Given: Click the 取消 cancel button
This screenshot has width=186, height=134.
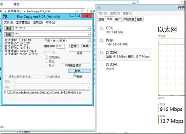Looking at the screenshot, I should [79, 71].
